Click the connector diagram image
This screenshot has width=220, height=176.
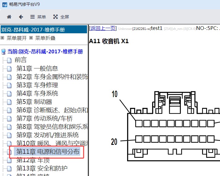[x=166, y=126]
